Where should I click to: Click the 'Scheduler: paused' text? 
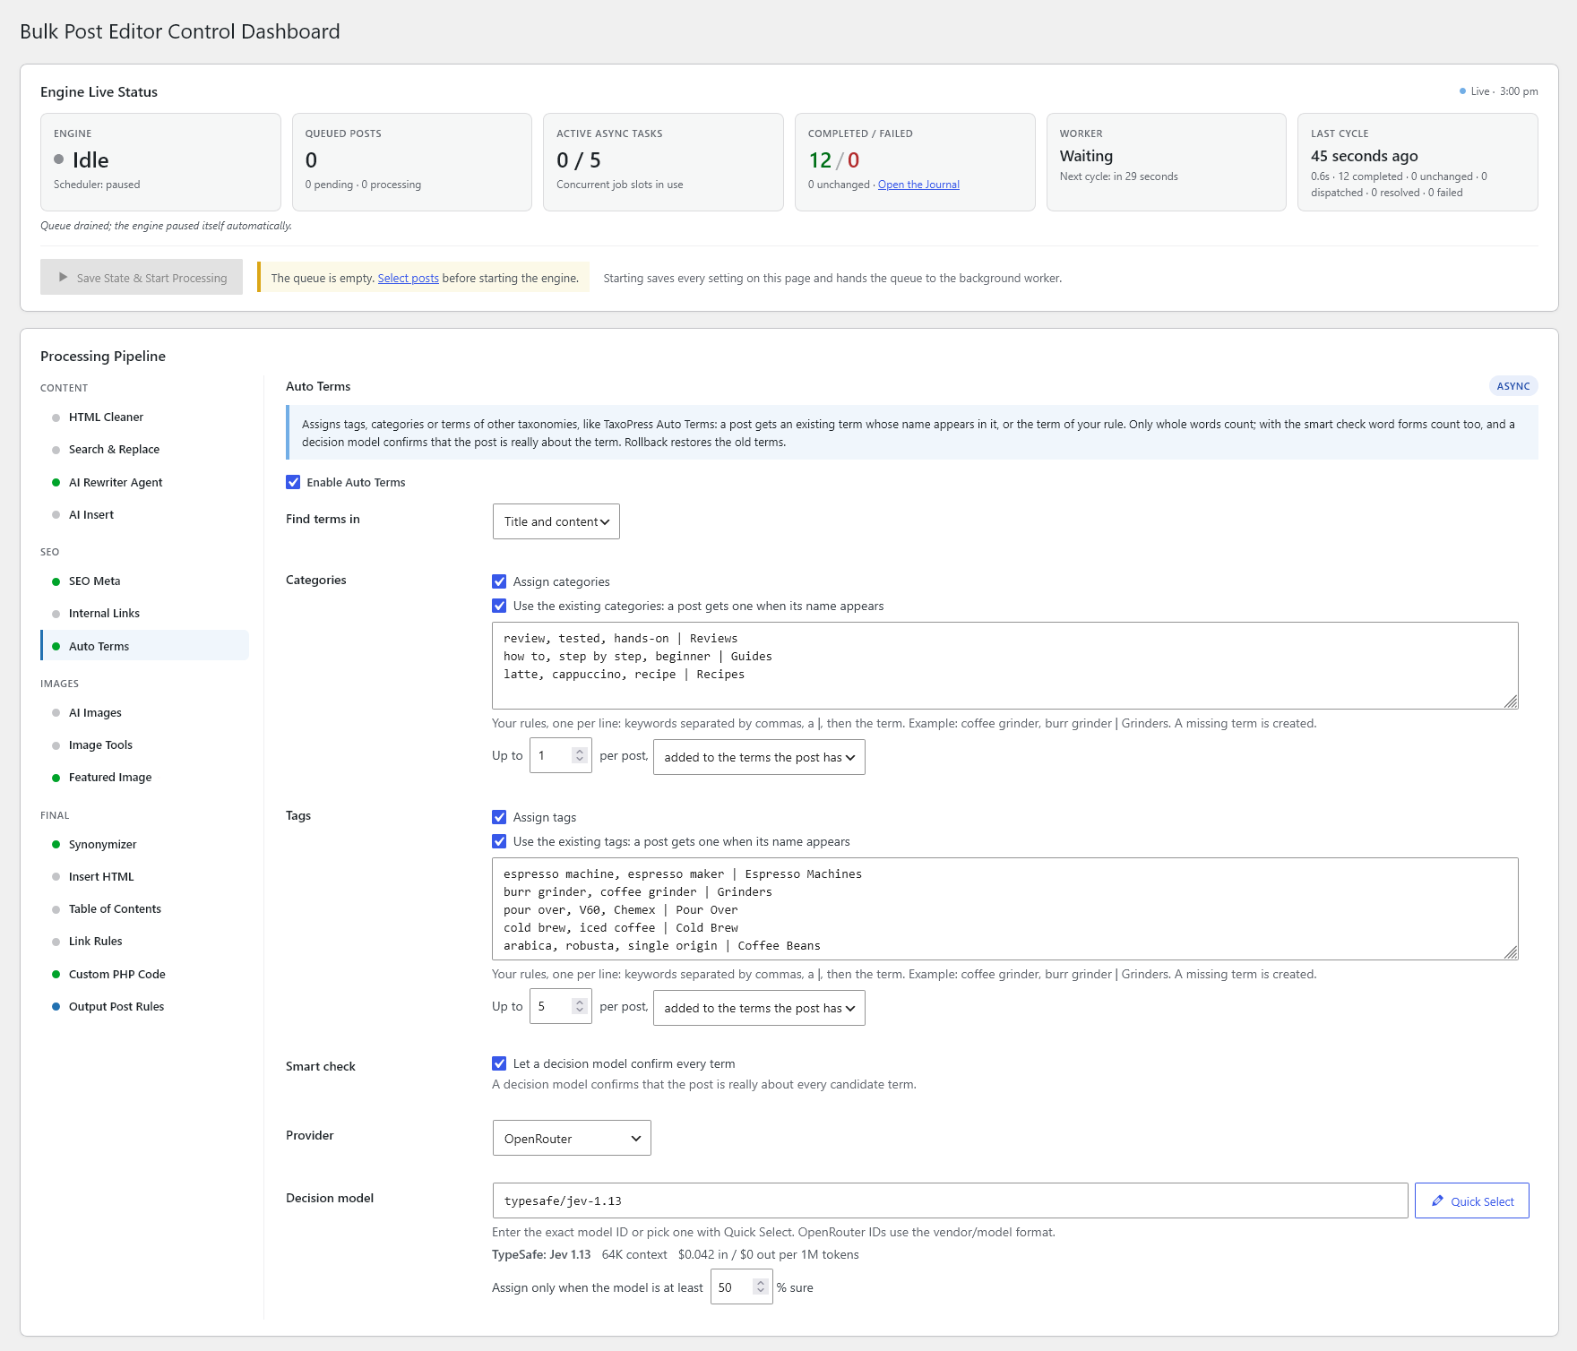pos(97,185)
